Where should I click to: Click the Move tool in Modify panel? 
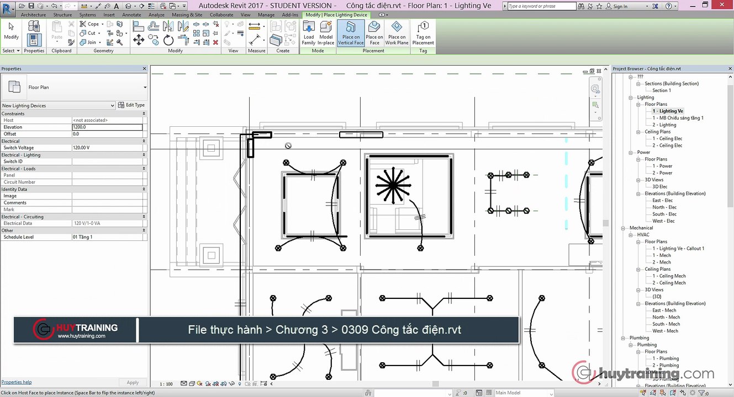coord(139,40)
